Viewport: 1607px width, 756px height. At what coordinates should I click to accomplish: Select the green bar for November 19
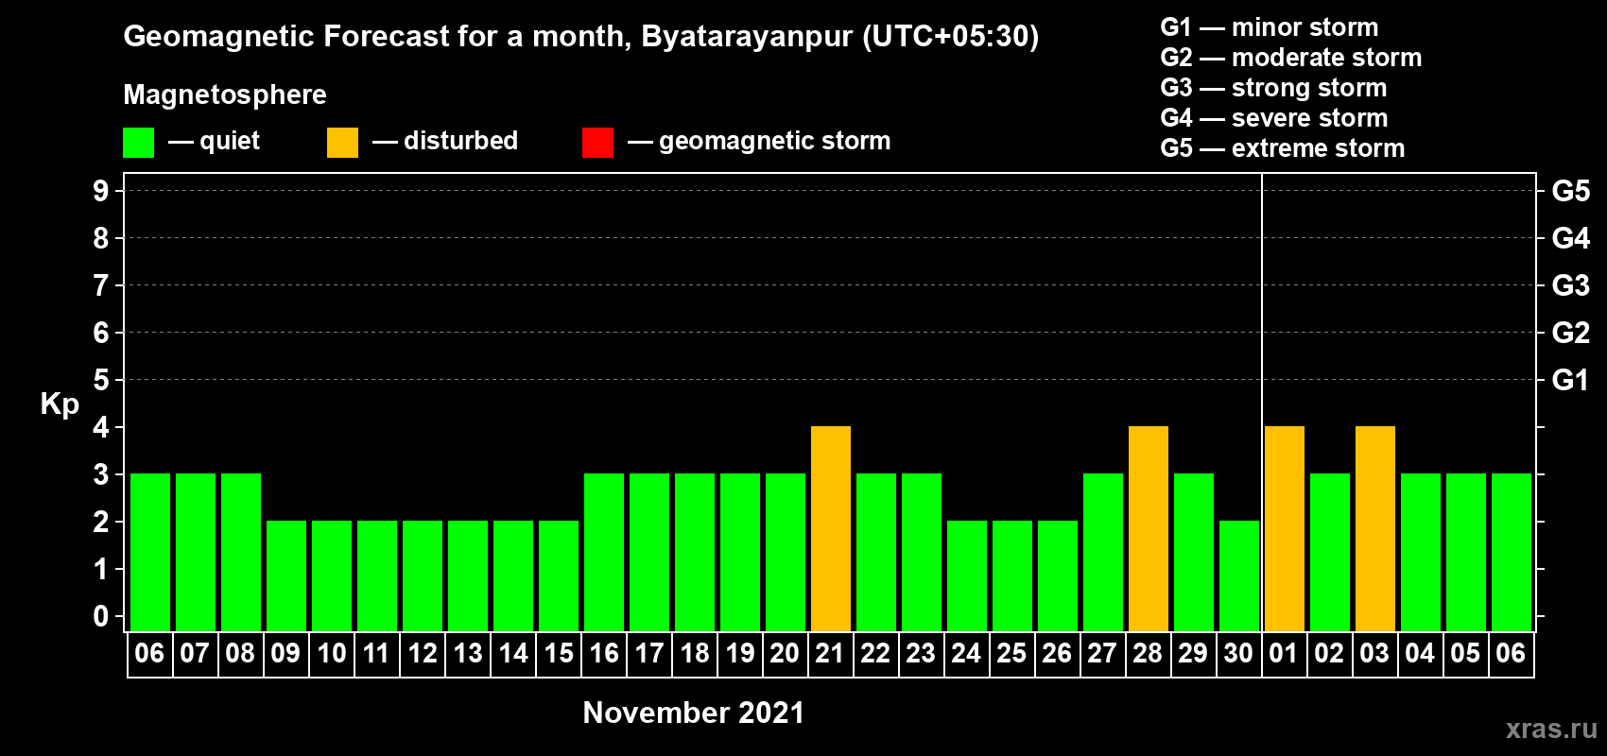pyautogui.click(x=740, y=552)
